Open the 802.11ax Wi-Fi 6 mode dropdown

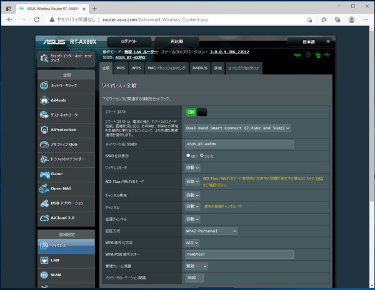click(x=192, y=181)
